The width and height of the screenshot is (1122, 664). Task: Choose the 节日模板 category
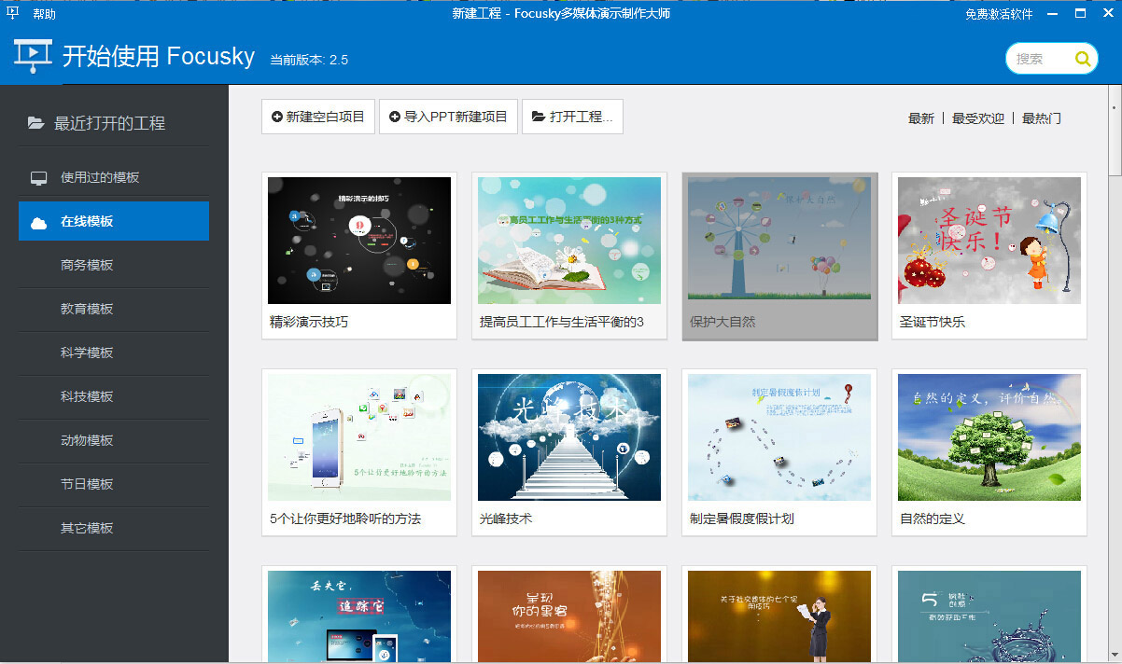(114, 484)
